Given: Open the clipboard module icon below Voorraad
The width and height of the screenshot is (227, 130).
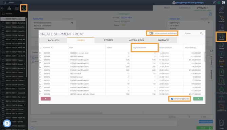Looking at the screenshot, I should pos(221,28).
